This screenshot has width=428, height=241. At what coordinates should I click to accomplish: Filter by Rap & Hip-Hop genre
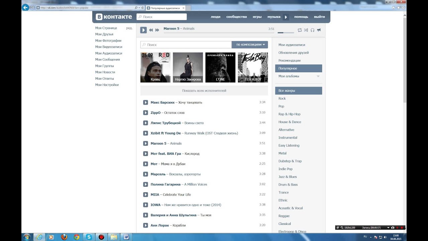tap(290, 114)
